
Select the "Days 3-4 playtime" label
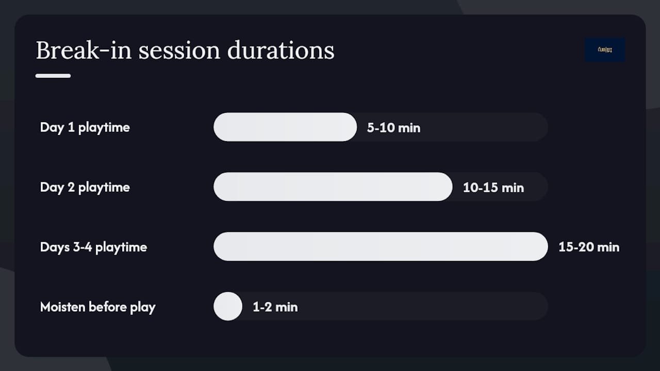[94, 247]
